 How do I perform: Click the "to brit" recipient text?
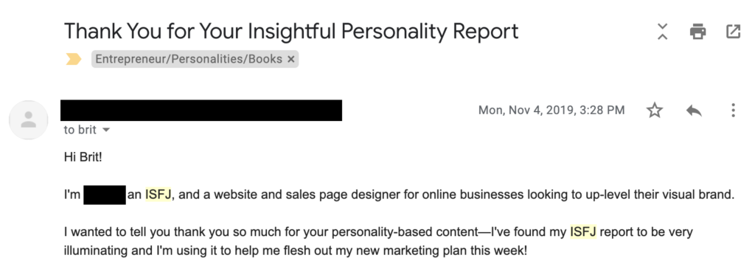point(80,130)
